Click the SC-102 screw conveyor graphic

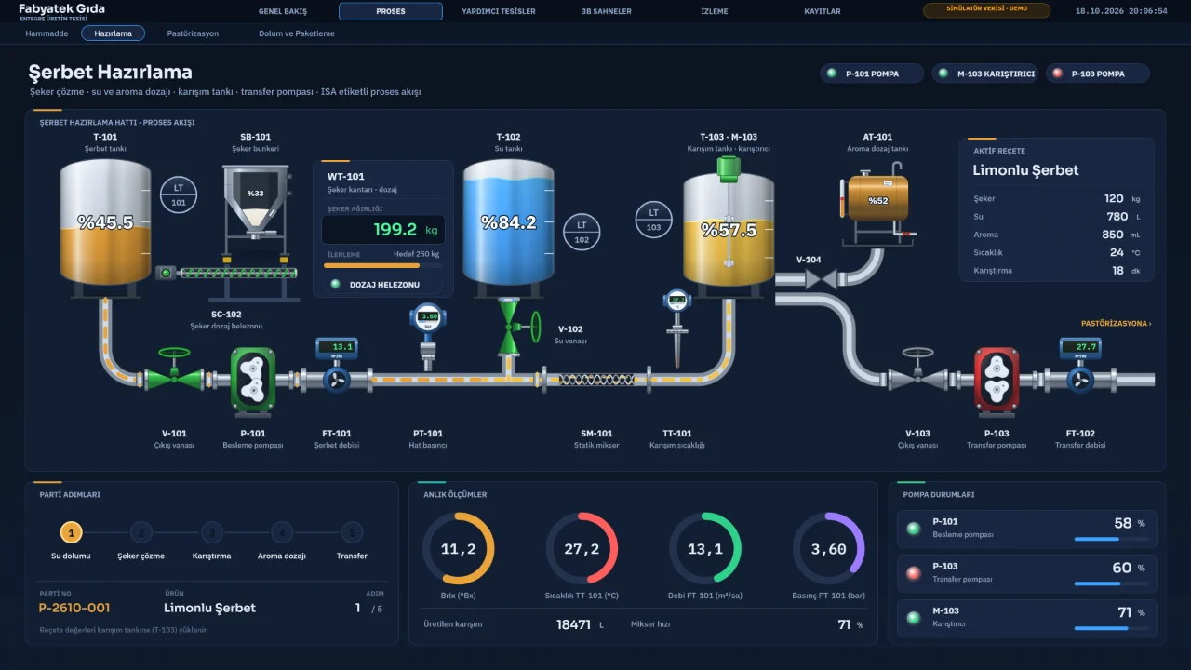click(x=228, y=273)
